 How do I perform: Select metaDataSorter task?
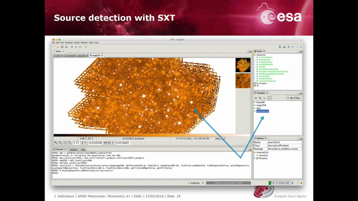tap(265, 62)
